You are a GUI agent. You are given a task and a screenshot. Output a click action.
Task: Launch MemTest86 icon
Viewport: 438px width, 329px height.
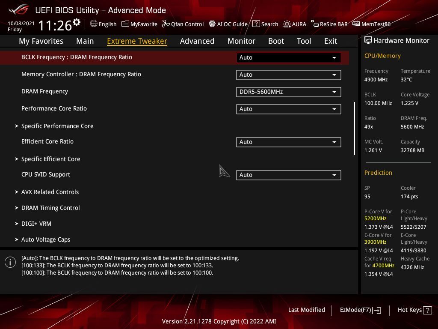click(356, 24)
